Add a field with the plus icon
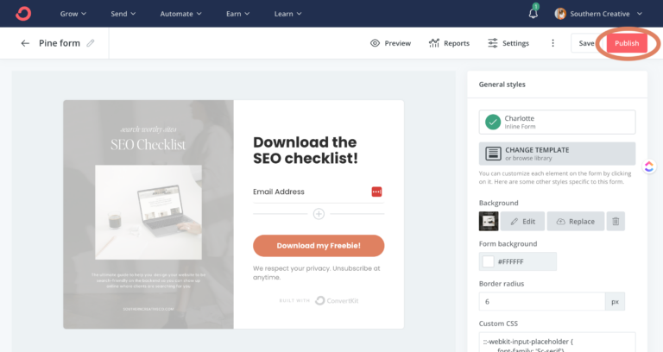Image resolution: width=663 pixels, height=352 pixels. tap(319, 214)
